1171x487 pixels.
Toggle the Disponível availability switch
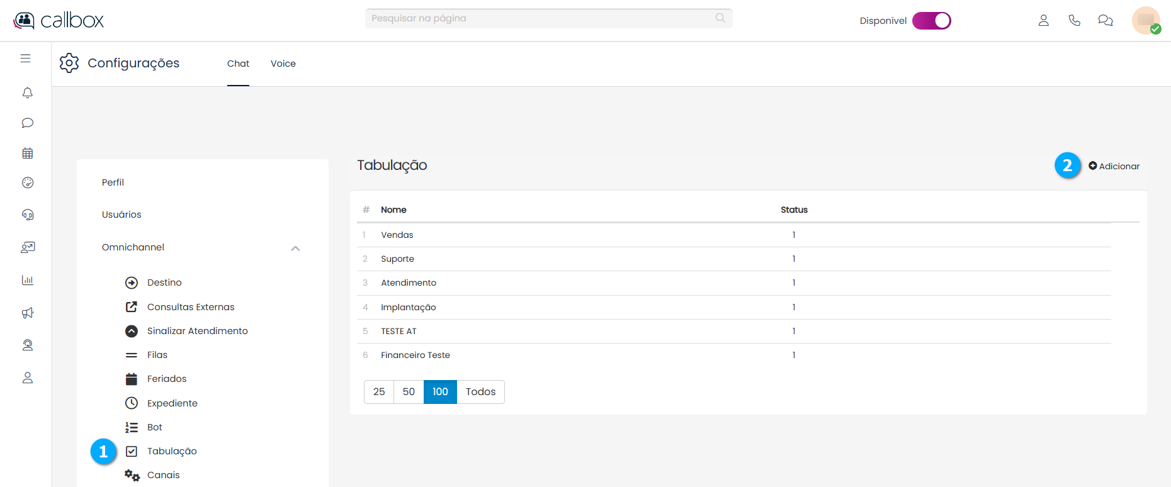[931, 21]
